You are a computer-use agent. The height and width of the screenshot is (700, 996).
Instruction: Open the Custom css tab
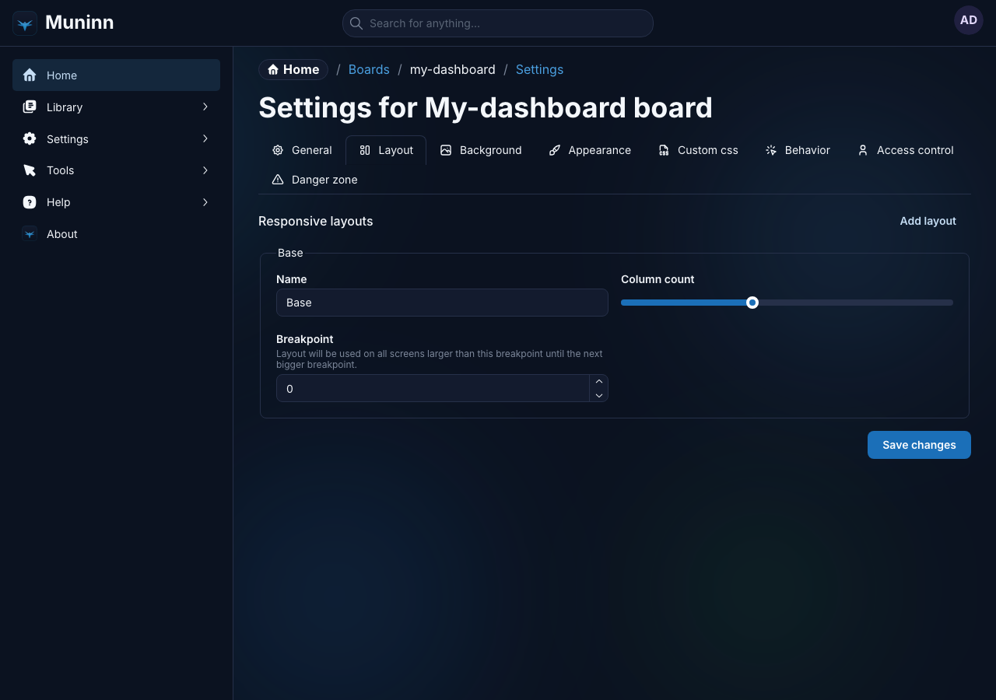[x=698, y=150]
